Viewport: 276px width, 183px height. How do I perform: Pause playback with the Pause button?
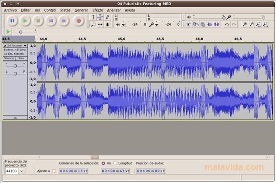12,21
